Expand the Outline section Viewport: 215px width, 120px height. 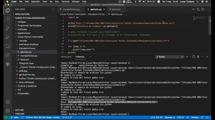click(19, 110)
